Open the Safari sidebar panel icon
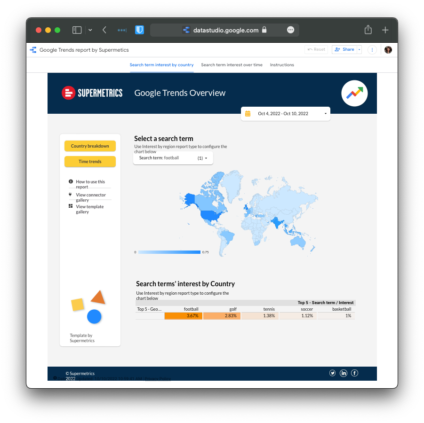This screenshot has width=424, height=423. pos(77,30)
